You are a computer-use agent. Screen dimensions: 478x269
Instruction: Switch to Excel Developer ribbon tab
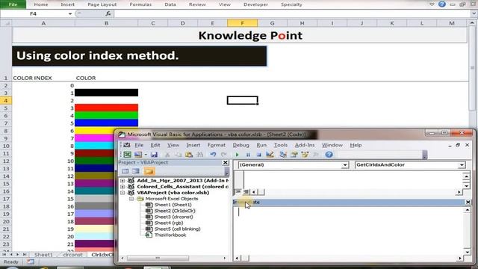(255, 4)
